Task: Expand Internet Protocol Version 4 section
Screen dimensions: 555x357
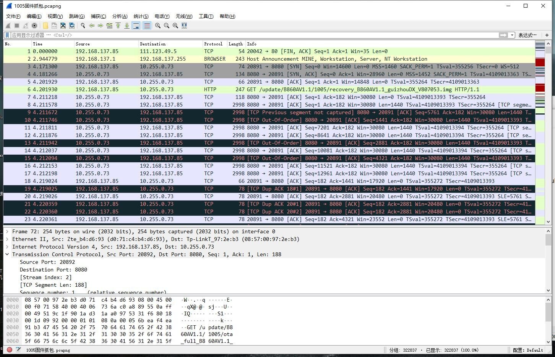Action: pos(7,247)
